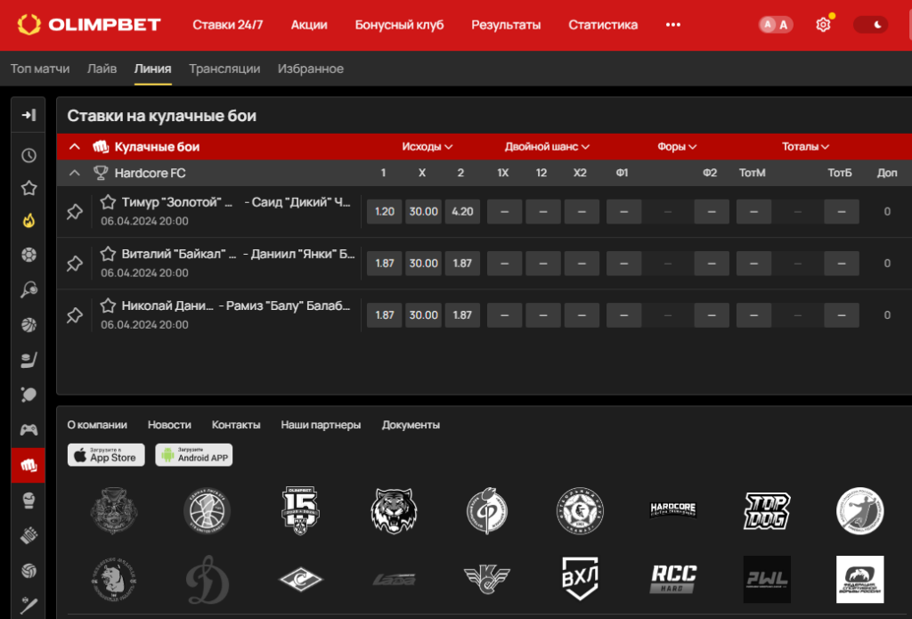Open Николай Дани... - Рамиз "Балу" match
The height and width of the screenshot is (619, 912).
pos(236,306)
